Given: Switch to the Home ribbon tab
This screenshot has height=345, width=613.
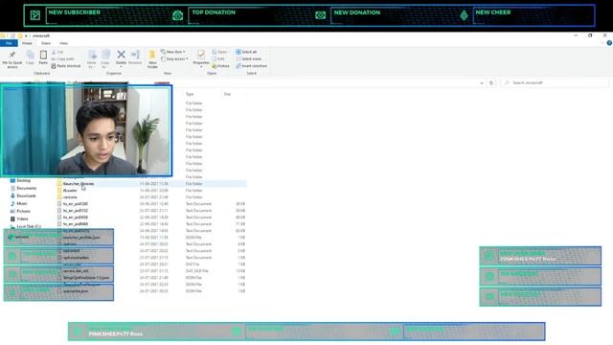Looking at the screenshot, I should (27, 43).
